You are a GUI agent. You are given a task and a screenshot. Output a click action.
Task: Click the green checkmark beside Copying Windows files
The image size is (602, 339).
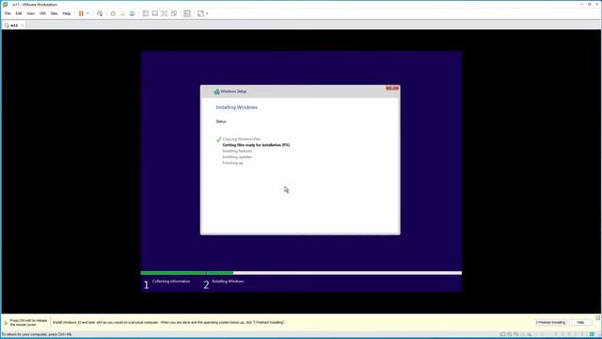pyautogui.click(x=218, y=139)
